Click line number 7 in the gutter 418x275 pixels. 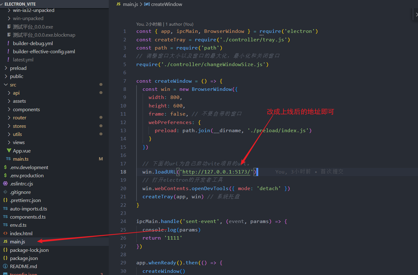click(x=125, y=81)
